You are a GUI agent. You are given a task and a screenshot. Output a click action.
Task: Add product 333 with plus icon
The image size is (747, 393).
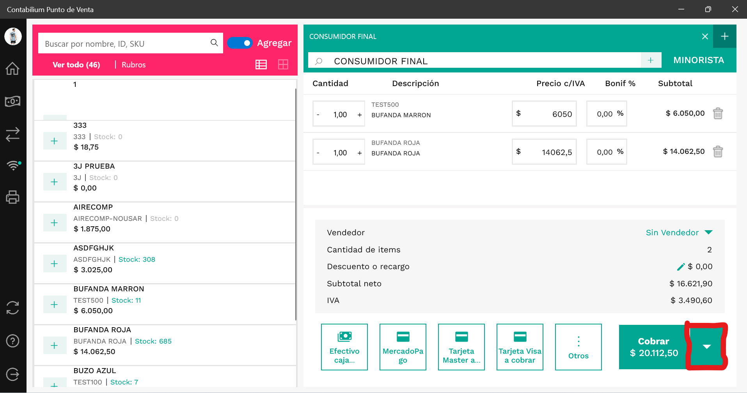click(x=55, y=141)
